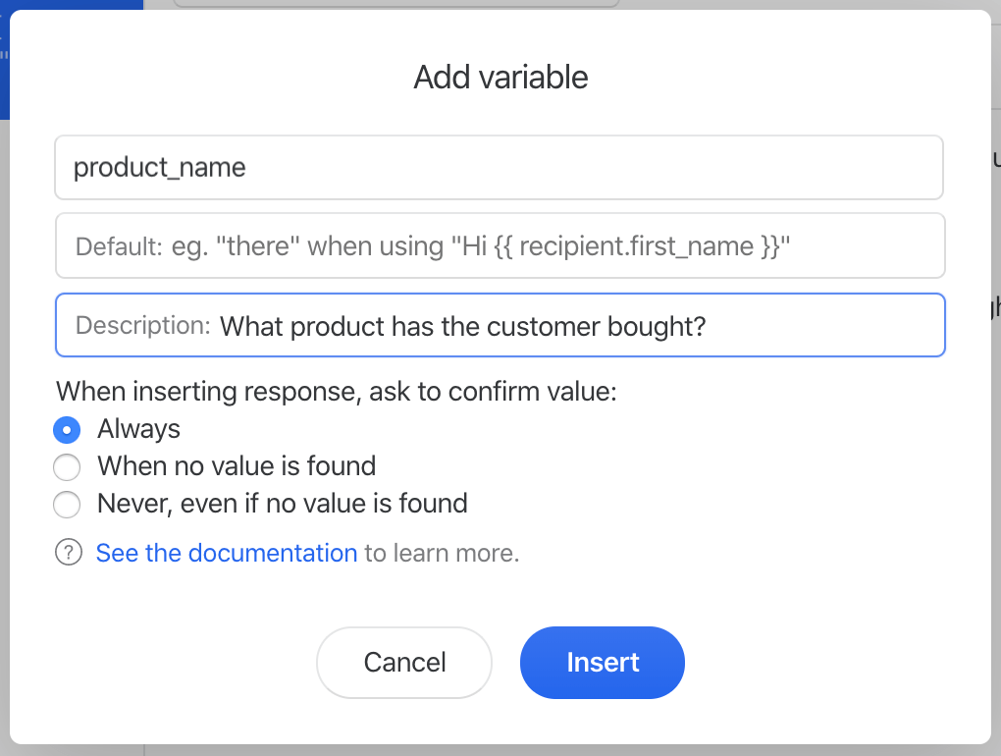This screenshot has width=1001, height=756.
Task: Cancel the Add variable dialog
Action: pyautogui.click(x=403, y=663)
